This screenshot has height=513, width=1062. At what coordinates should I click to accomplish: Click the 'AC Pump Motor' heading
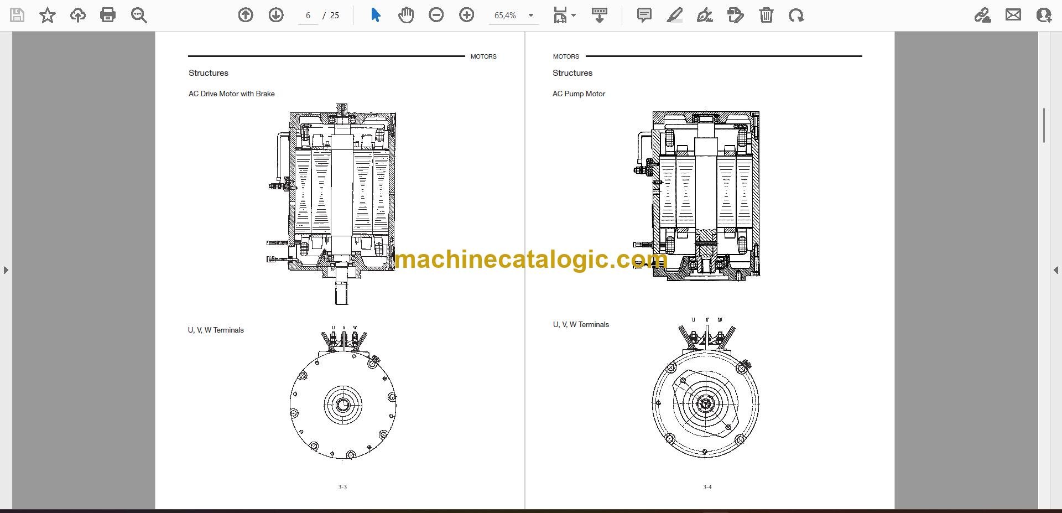click(579, 94)
